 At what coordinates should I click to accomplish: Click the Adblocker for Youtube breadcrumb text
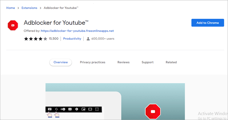(61, 8)
